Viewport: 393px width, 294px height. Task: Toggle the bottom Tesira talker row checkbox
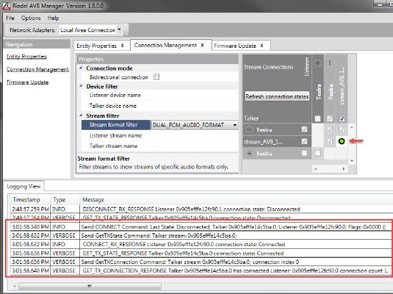point(304,153)
